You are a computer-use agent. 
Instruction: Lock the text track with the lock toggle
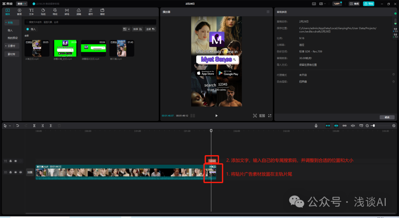11,161
